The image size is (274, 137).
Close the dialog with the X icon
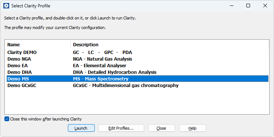pos(265,6)
